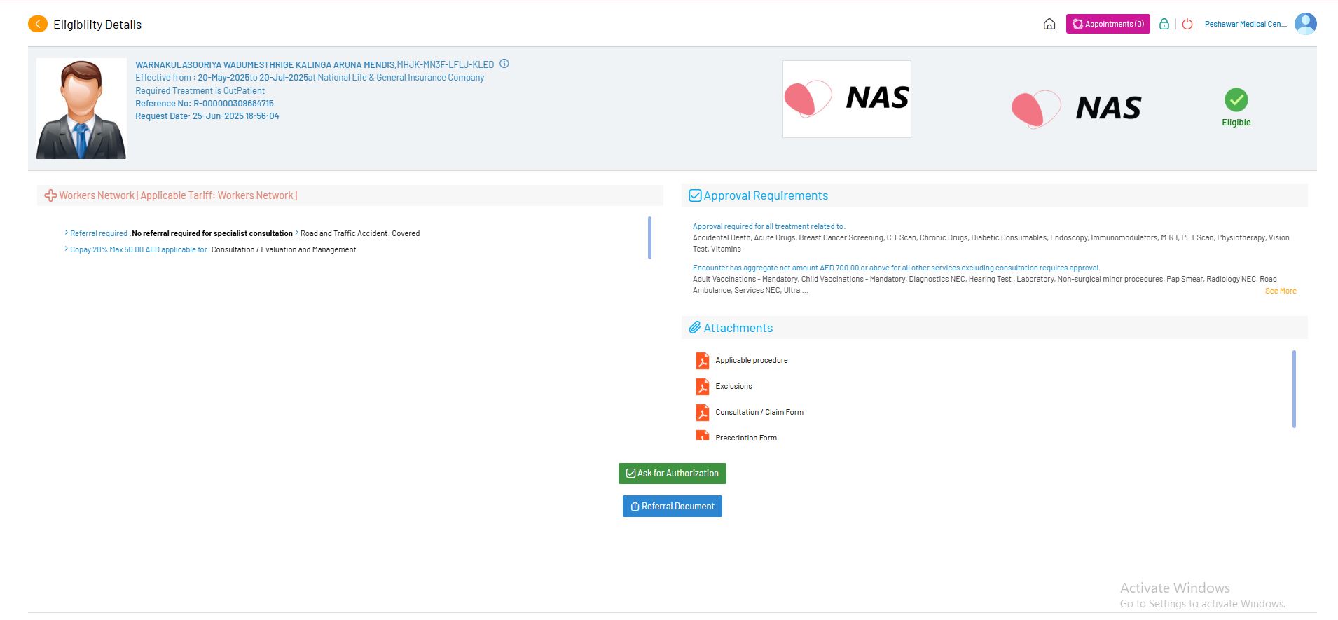The width and height of the screenshot is (1338, 620).
Task: Click the patient photo thumbnail
Action: [81, 109]
